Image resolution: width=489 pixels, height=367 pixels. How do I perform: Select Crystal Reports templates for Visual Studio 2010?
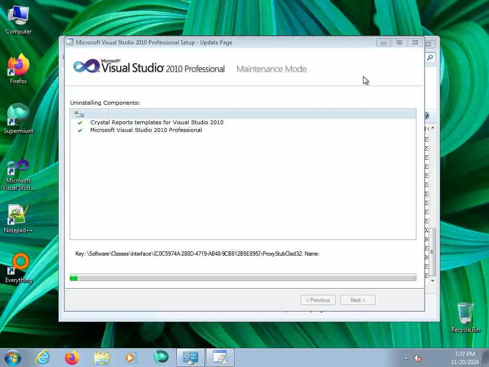tap(157, 122)
